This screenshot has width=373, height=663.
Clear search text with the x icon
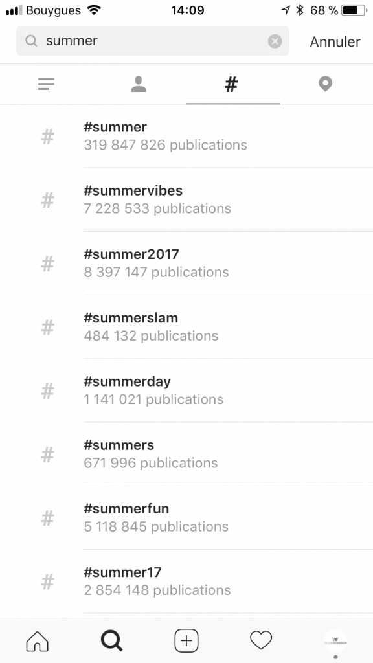[x=275, y=41]
